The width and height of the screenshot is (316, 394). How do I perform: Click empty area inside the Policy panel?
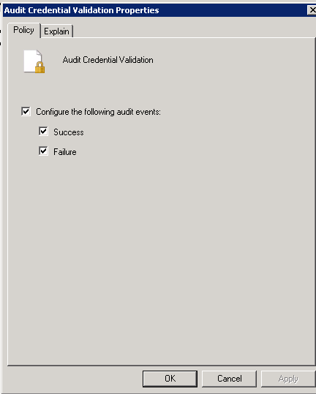[x=161, y=251]
